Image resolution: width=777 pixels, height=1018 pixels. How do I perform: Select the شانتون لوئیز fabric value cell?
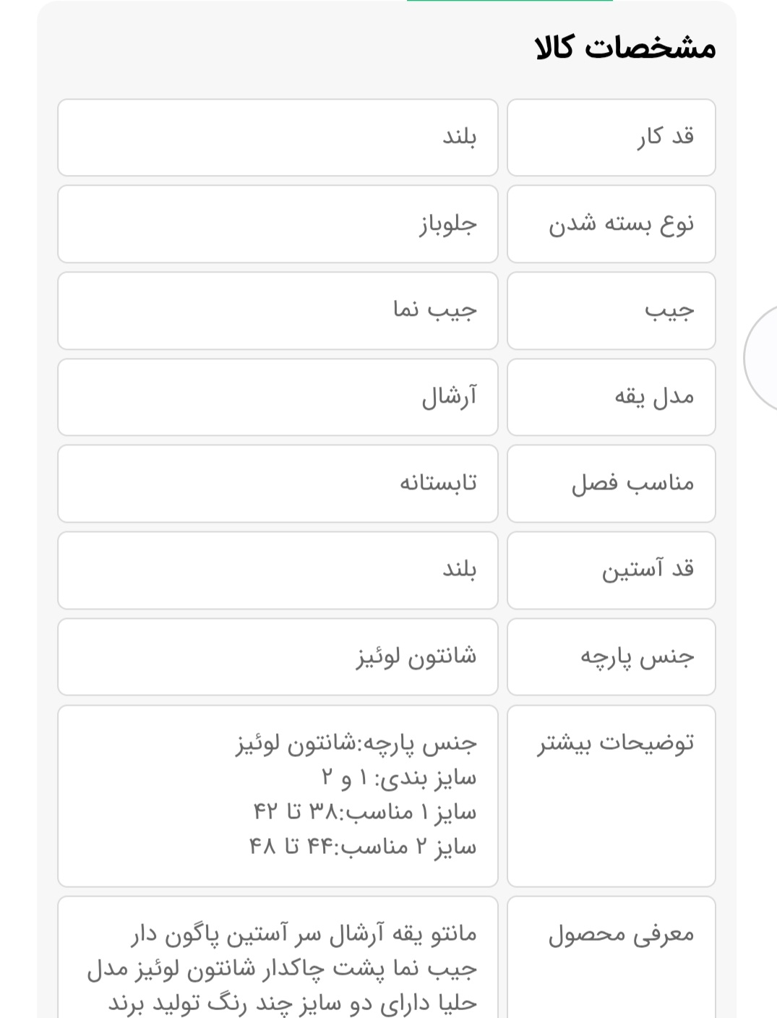click(x=278, y=656)
